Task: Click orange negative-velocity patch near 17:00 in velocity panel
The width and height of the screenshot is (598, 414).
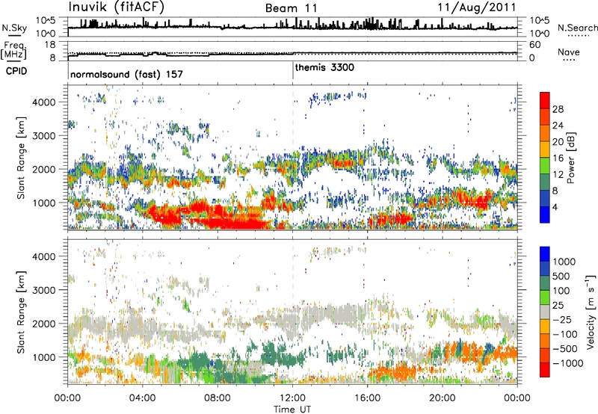Action: [x=393, y=371]
